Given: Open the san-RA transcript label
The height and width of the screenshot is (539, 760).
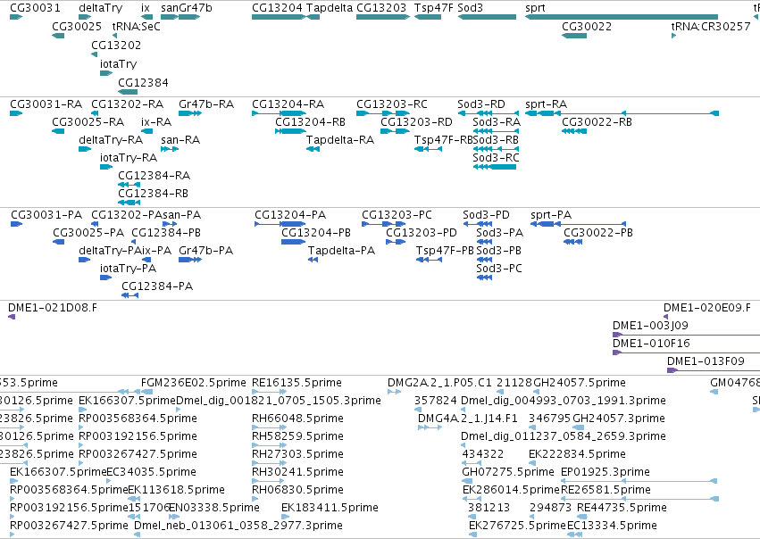Looking at the screenshot, I should click(x=180, y=140).
